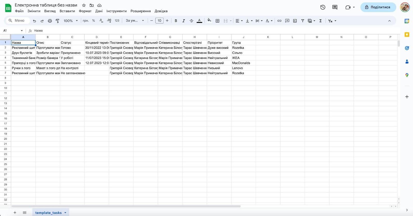
Task: Start a video call with the camera icon
Action: [x=348, y=7]
